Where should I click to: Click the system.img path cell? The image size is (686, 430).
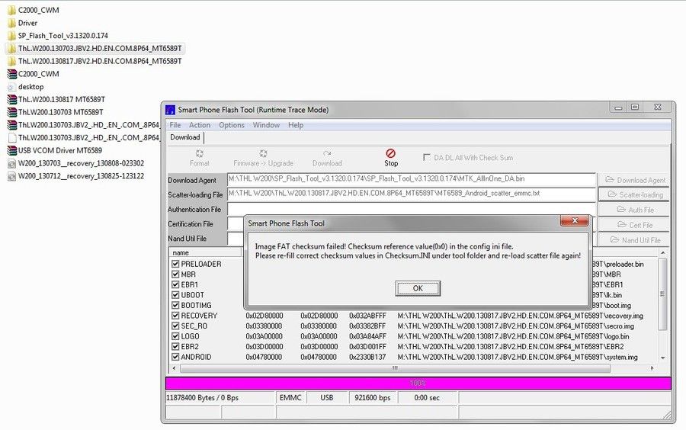click(518, 357)
